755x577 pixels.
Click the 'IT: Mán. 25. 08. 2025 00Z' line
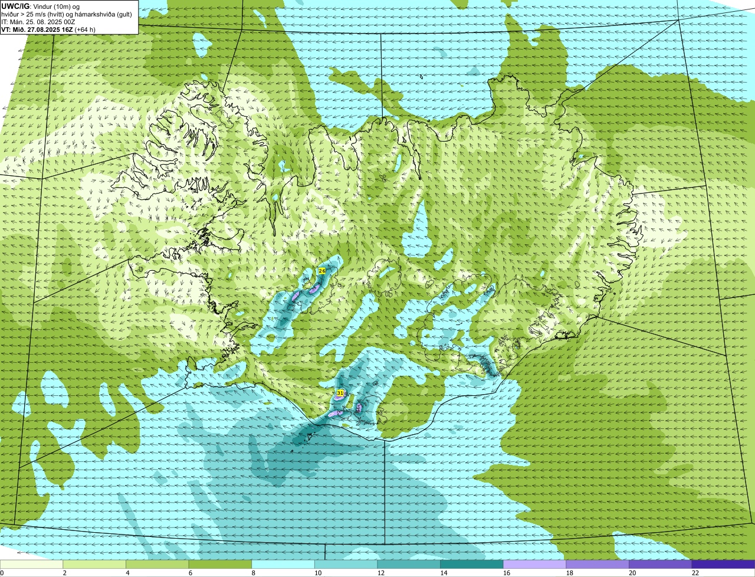(38, 22)
